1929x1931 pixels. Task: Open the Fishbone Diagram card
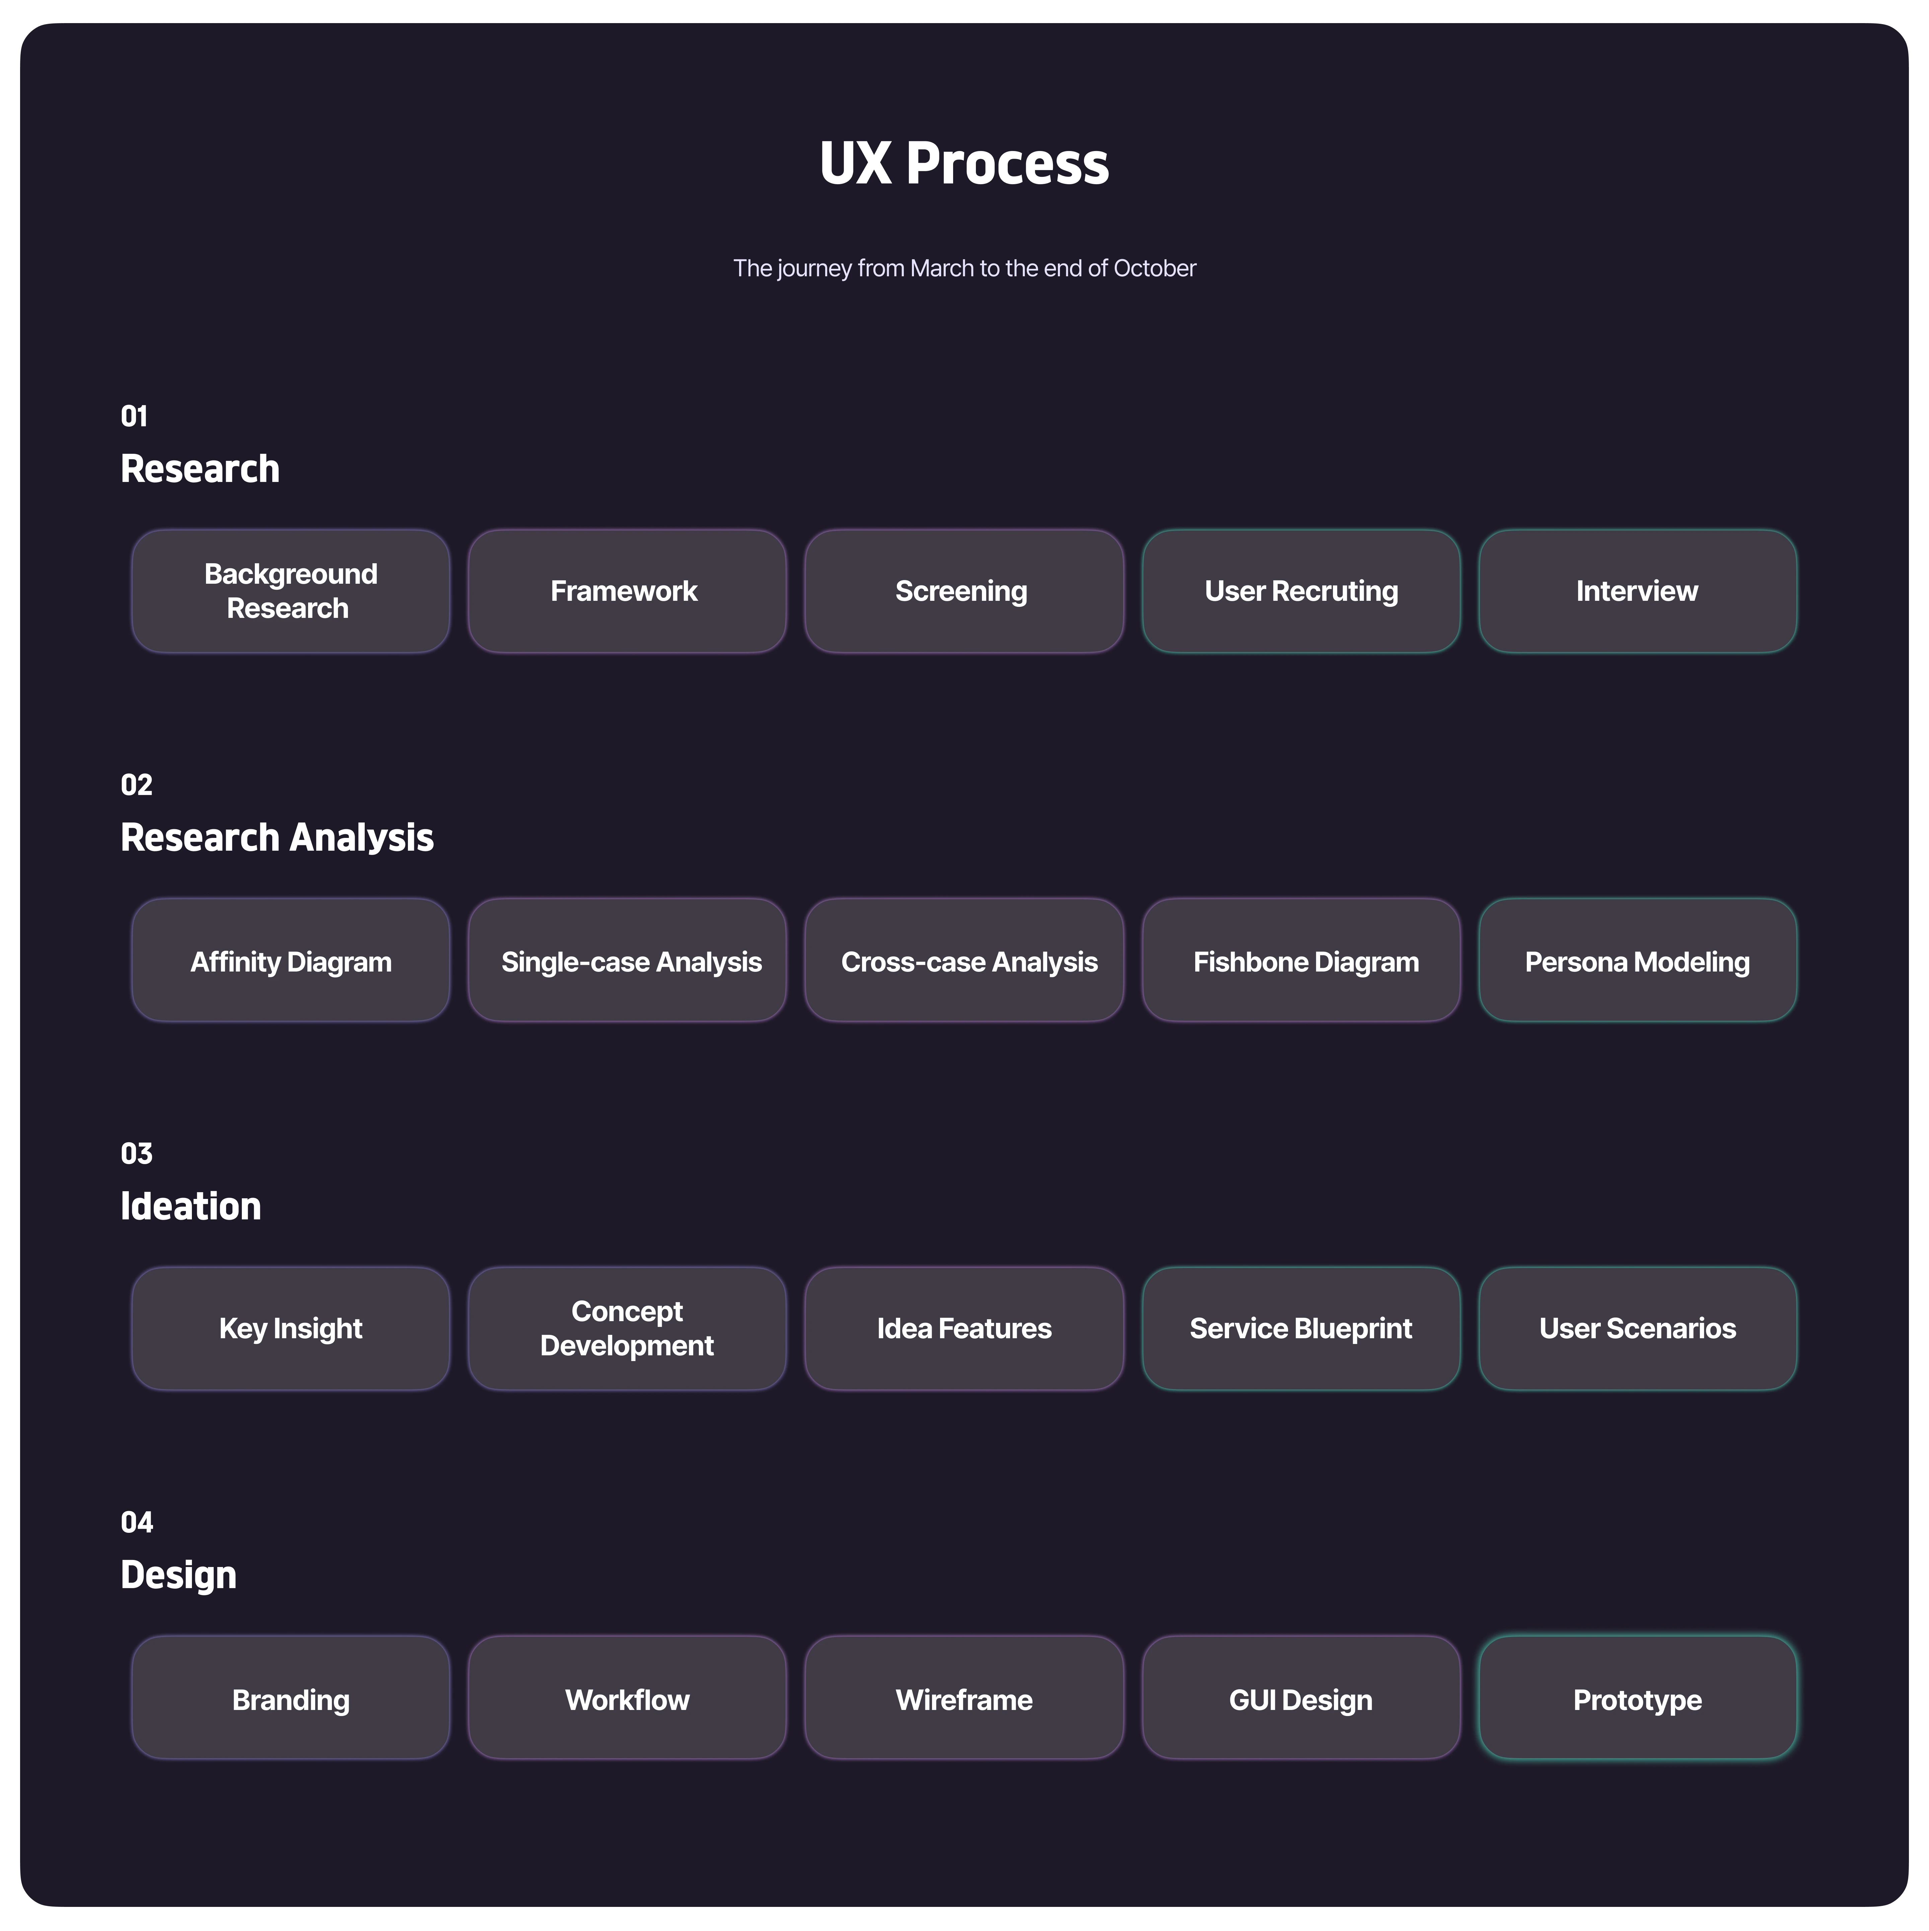1300,959
